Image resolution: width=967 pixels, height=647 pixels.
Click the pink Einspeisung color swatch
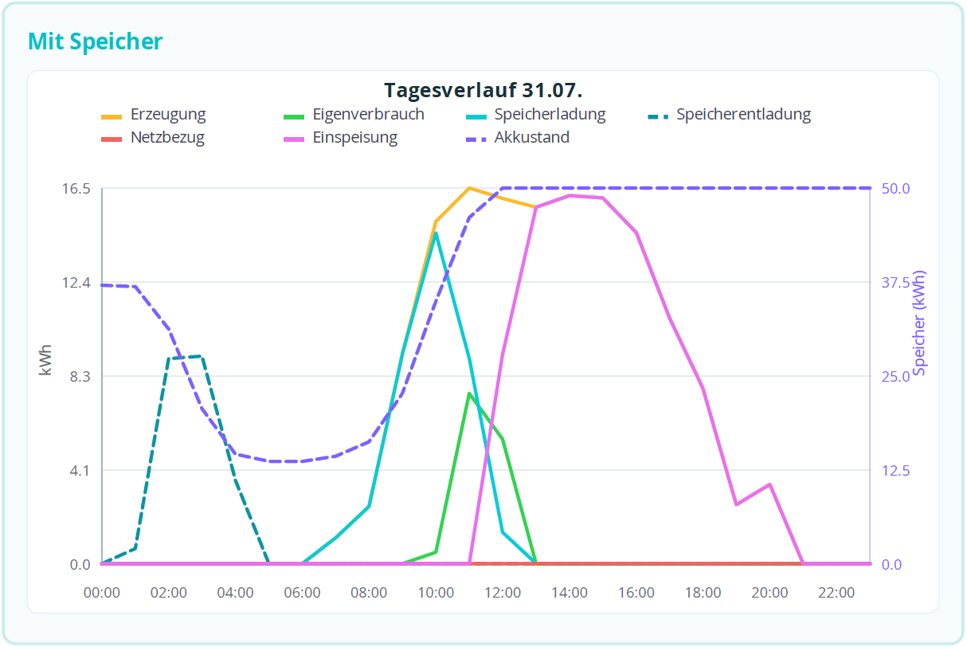tap(293, 138)
